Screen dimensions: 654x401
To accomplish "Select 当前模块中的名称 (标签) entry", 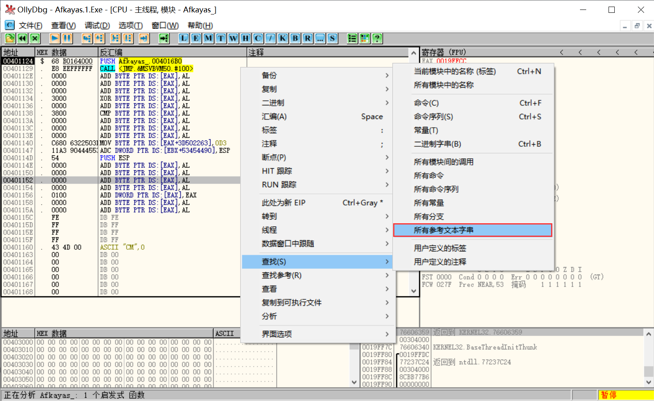I will point(473,72).
